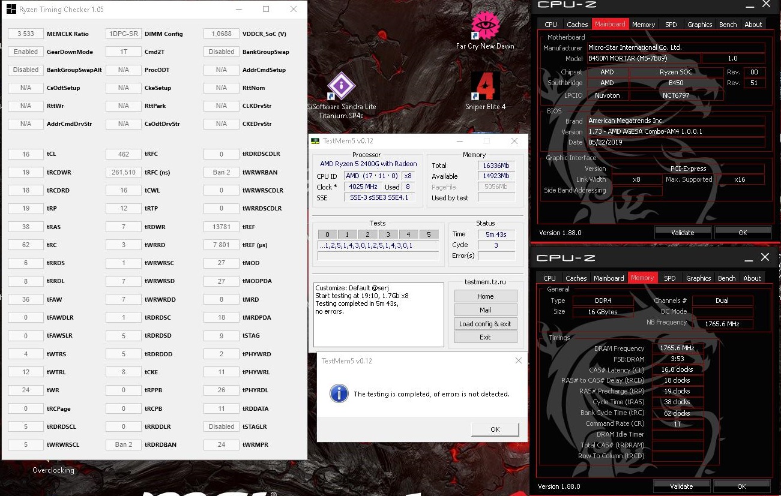Click tWRMPR value field showing 24
The height and width of the screenshot is (496, 781).
click(221, 444)
